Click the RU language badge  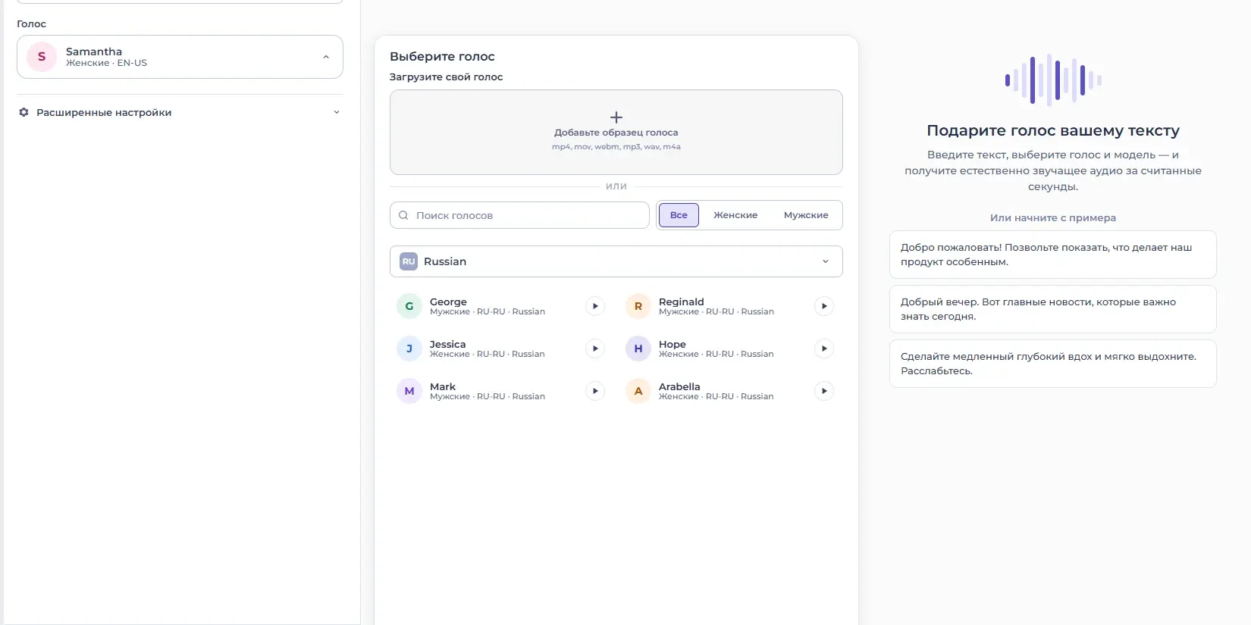coord(409,261)
